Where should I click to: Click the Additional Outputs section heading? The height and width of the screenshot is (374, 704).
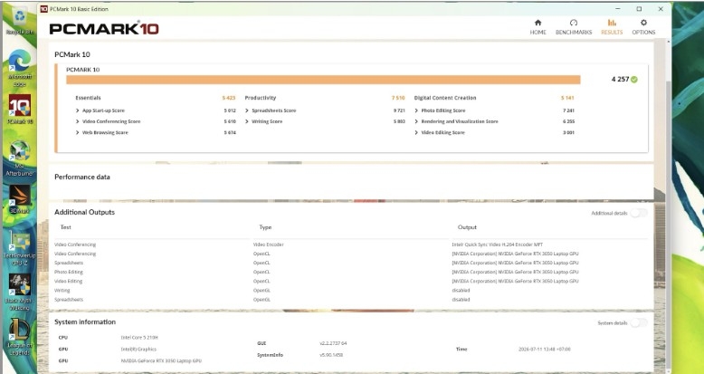84,212
